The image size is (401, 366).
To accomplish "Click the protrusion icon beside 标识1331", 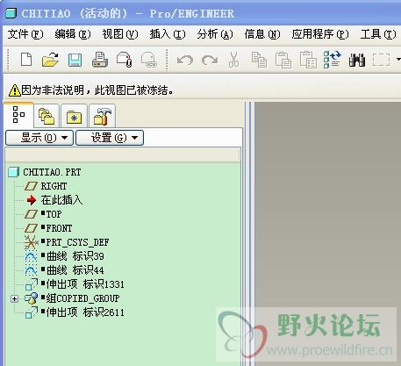I will (x=32, y=284).
